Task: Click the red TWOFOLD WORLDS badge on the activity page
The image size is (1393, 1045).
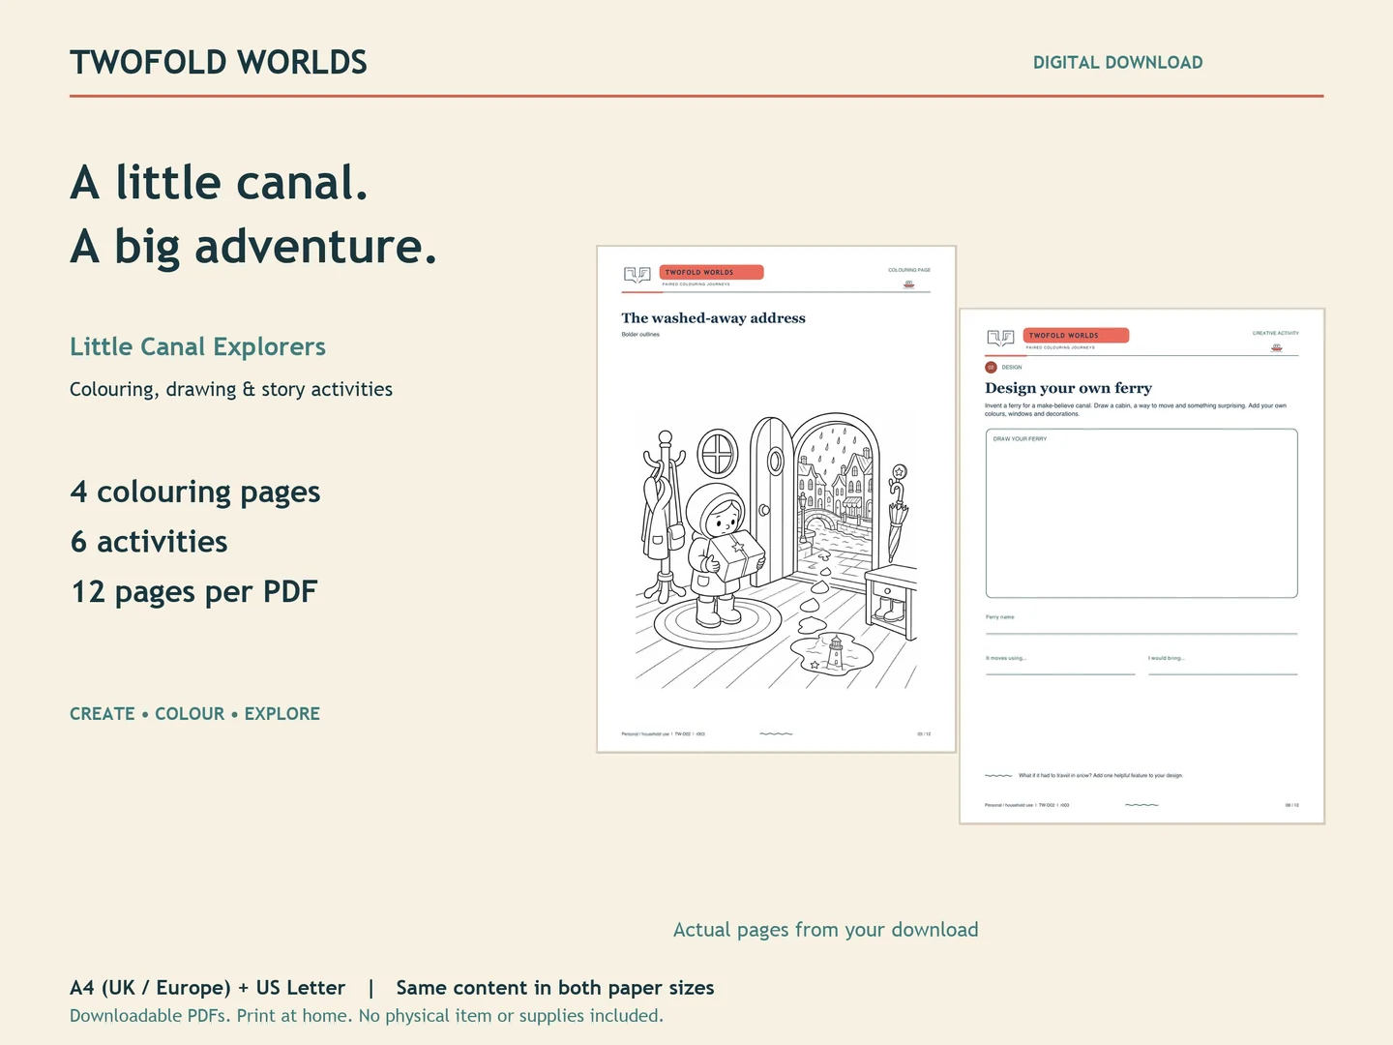Action: (1076, 335)
